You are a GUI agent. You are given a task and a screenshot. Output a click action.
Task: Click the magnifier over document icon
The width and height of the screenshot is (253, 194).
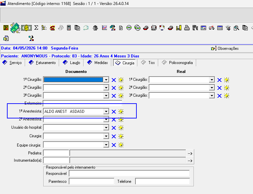coord(236,28)
